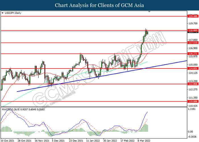Click the 116.900 price scale value
This screenshot has width=199, height=142.
click(x=193, y=48)
